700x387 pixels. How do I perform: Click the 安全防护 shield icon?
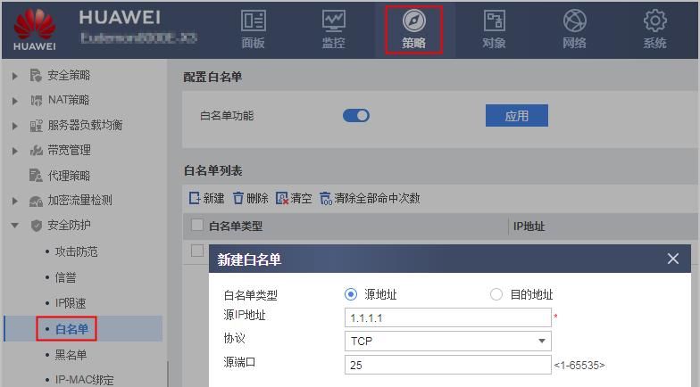tap(36, 226)
